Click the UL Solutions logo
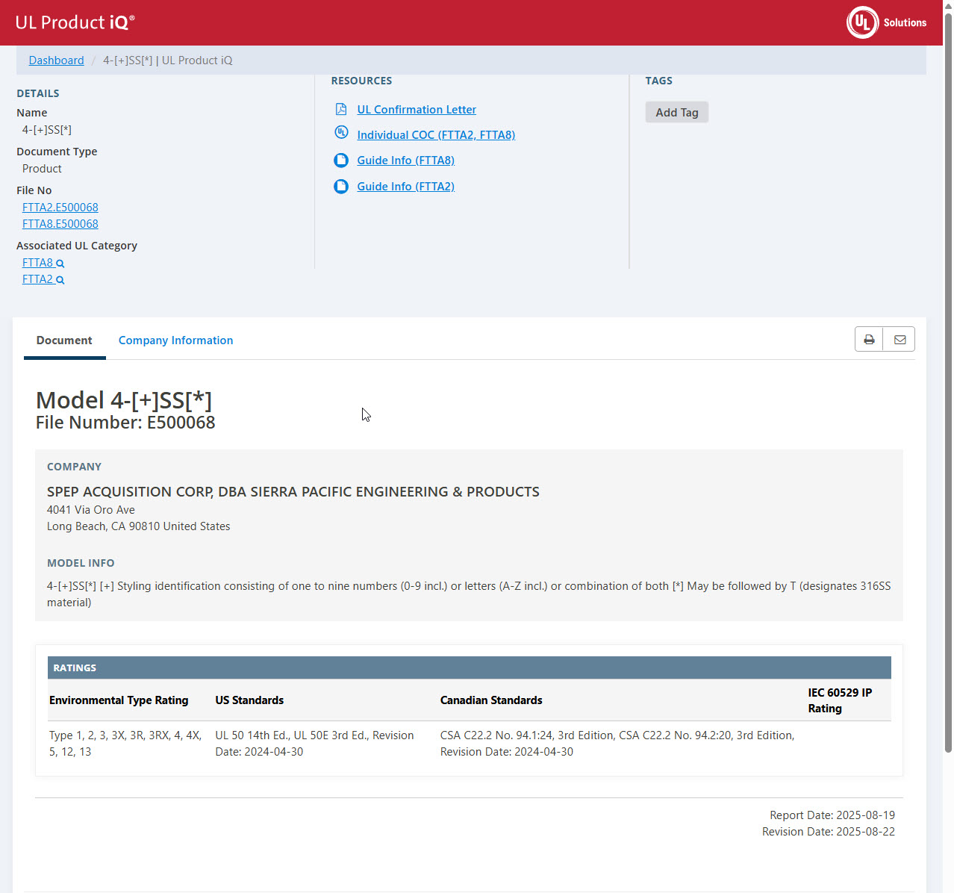 coord(886,22)
